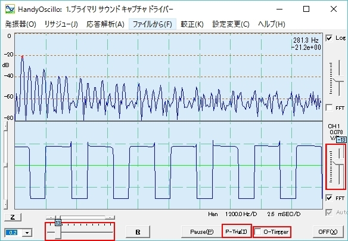Click the HandyOscillo app icon in title bar
Screen dimensions: 348x241
tap(10, 9)
